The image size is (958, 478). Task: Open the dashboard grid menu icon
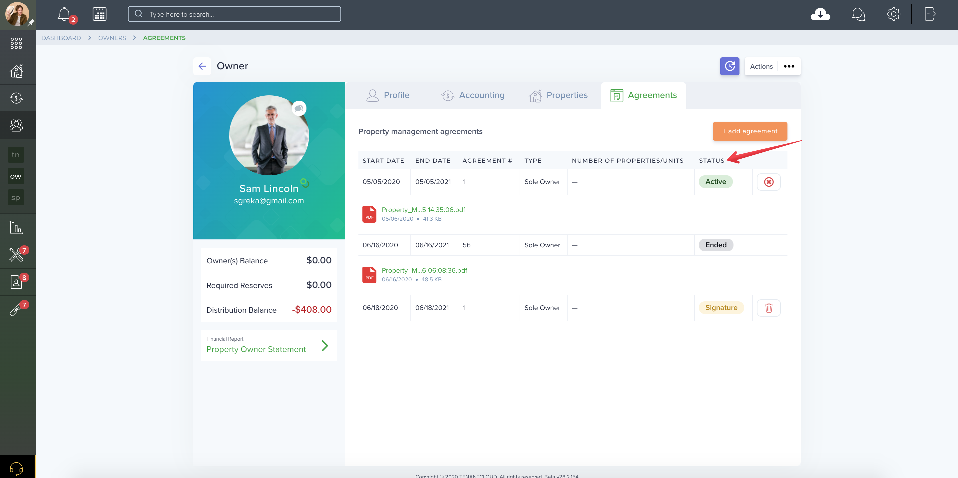click(16, 43)
